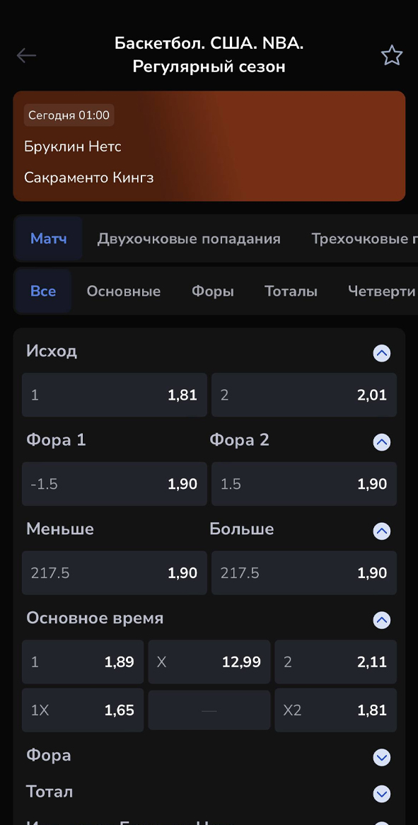The height and width of the screenshot is (825, 418).
Task: Expand the Тотал section
Action: (x=381, y=793)
